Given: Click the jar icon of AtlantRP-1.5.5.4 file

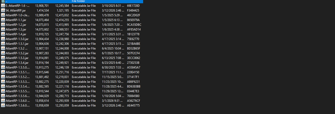Looking at the screenshot, I should click(3, 86).
